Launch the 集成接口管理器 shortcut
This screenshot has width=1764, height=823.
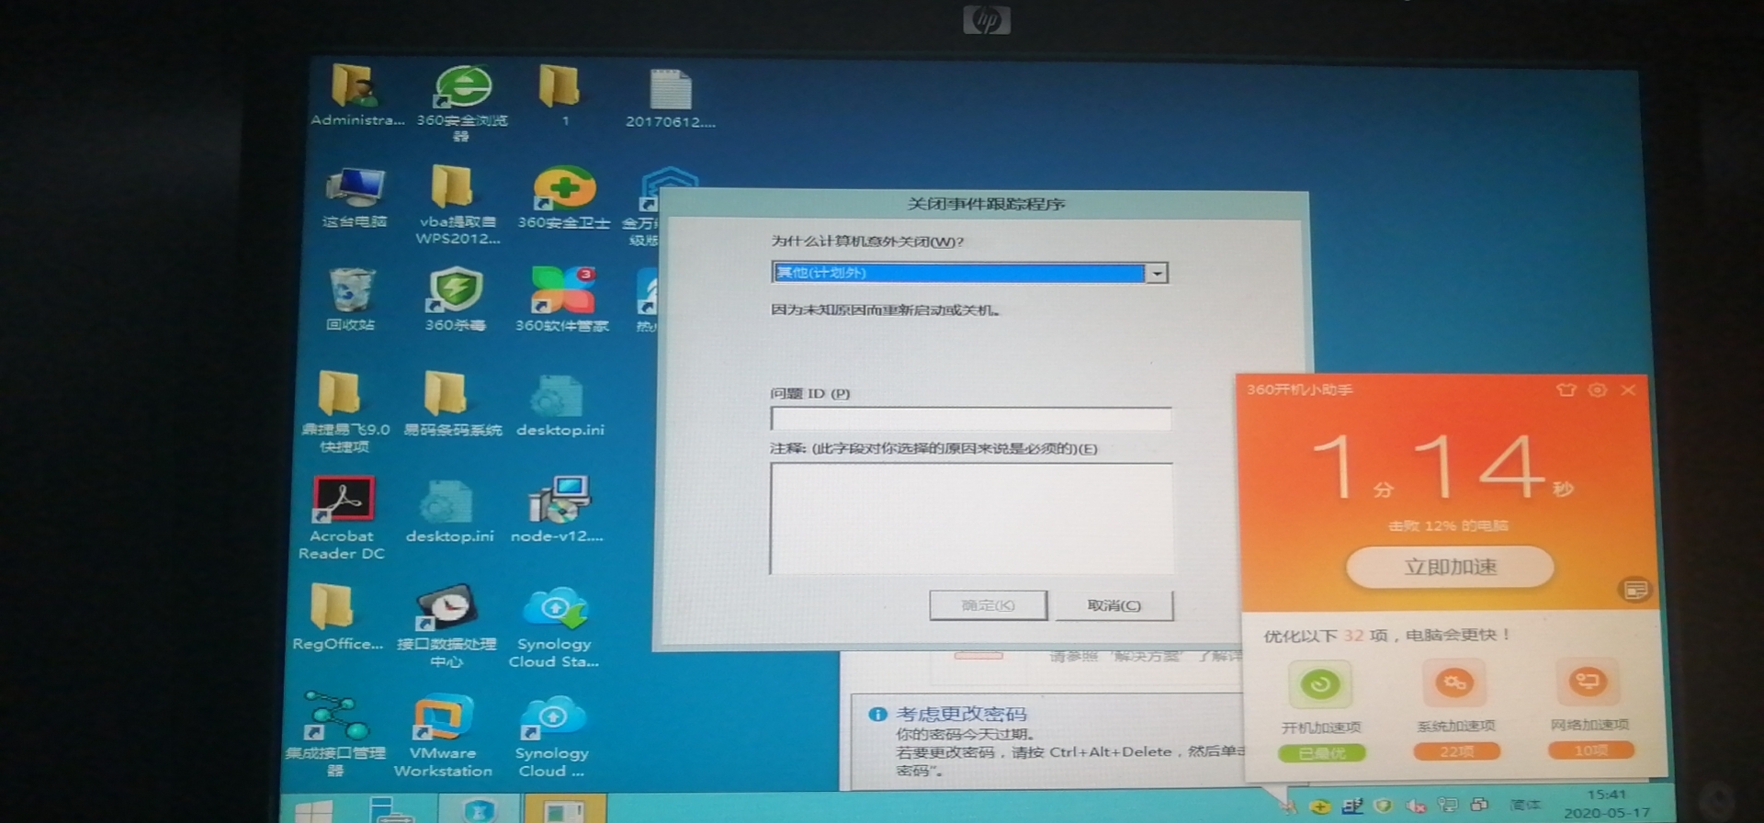[335, 735]
